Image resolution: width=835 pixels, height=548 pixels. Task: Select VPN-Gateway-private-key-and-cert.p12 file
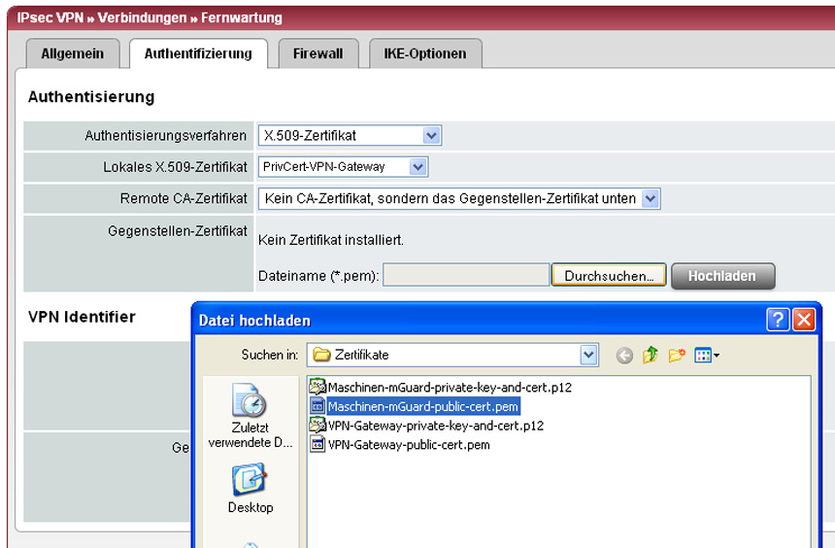[x=435, y=426]
